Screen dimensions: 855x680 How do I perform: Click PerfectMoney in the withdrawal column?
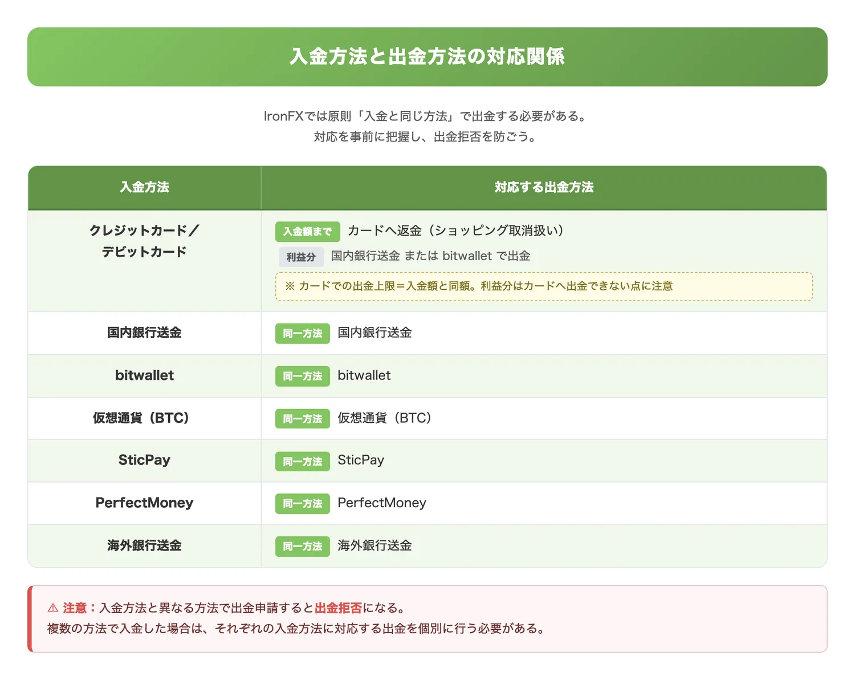(x=382, y=503)
